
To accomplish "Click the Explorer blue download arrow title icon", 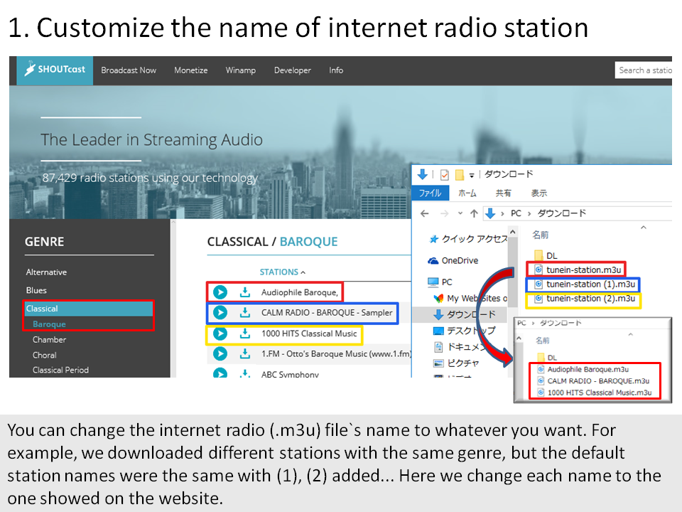I will tap(422, 175).
